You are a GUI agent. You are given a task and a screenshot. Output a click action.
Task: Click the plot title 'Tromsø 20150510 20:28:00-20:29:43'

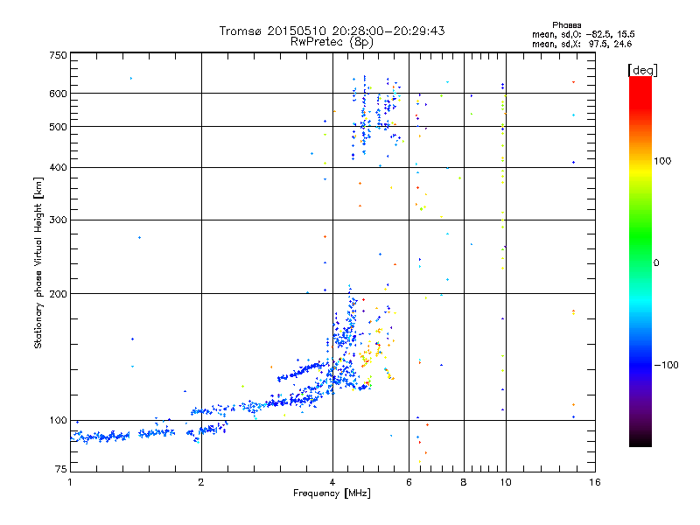[332, 31]
